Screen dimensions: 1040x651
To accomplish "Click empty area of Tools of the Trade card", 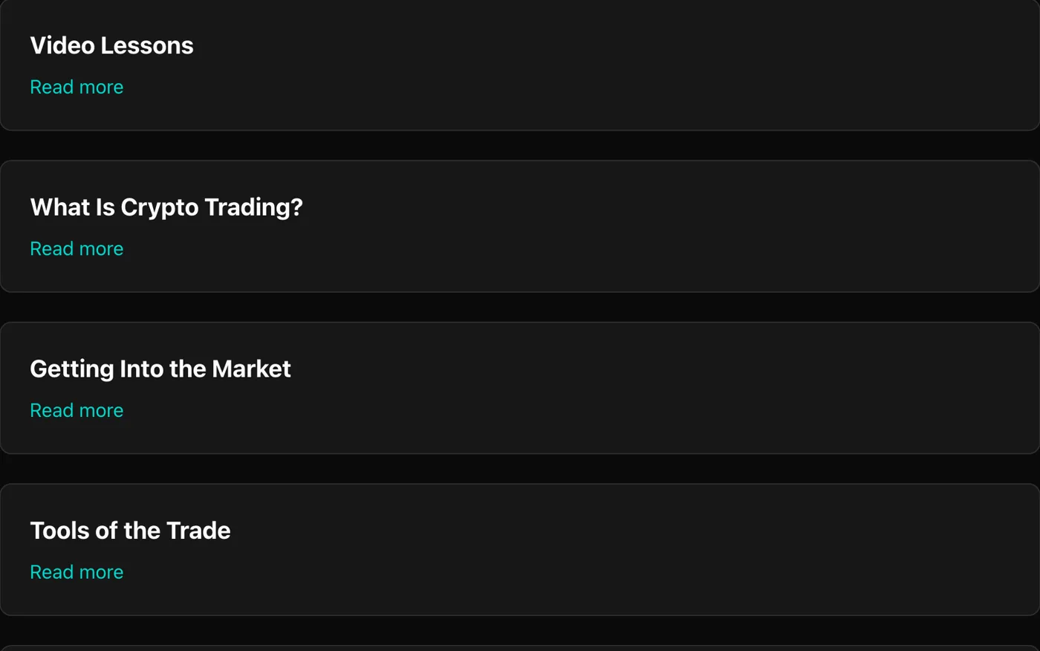I will [x=594, y=550].
